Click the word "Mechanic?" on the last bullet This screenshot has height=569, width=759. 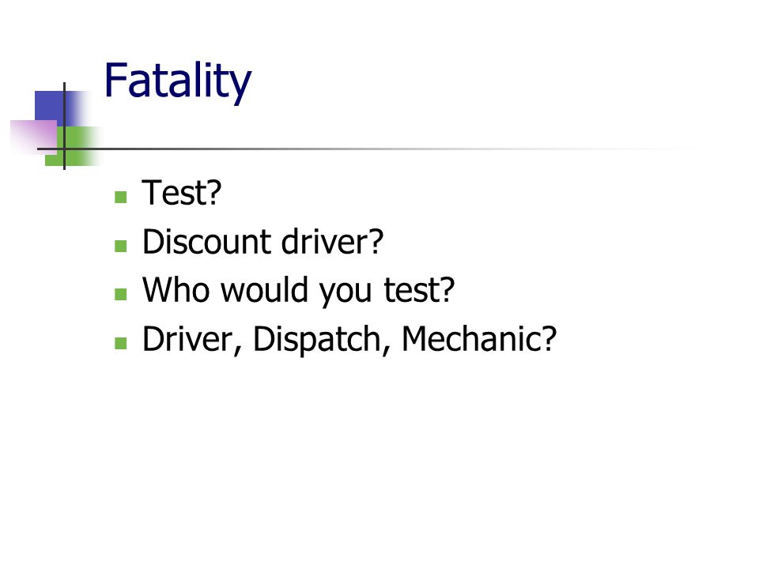pos(479,339)
